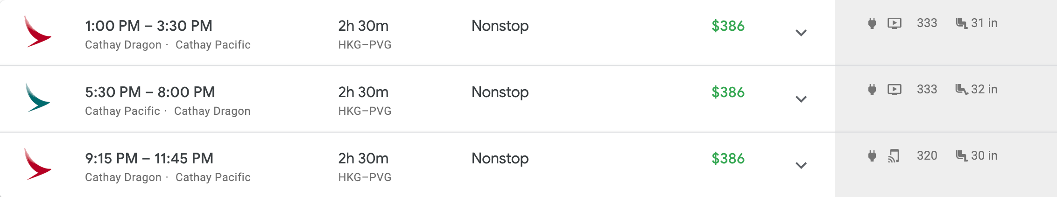Click power outlet icon for 9:15 PM flight
The image size is (1057, 197).
tap(872, 156)
